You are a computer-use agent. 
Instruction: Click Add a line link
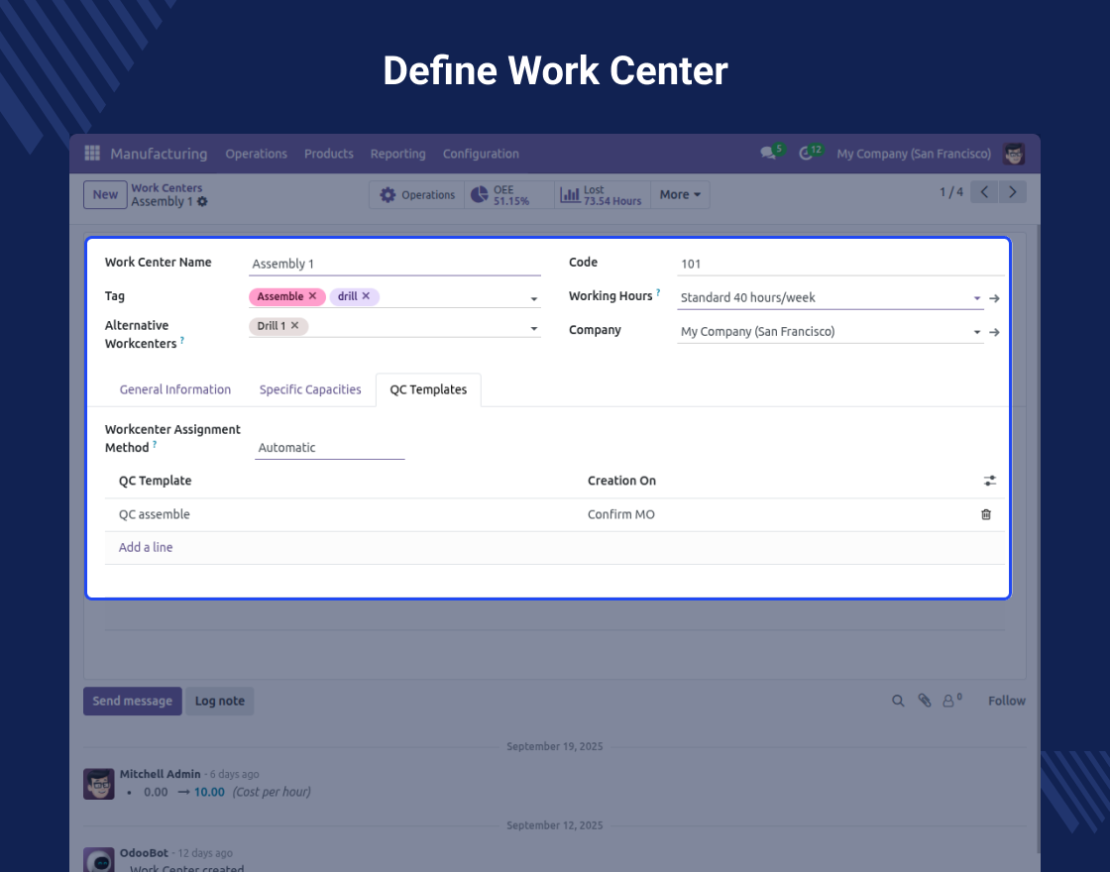point(145,547)
